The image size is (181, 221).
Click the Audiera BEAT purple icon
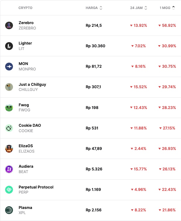click(x=9, y=169)
